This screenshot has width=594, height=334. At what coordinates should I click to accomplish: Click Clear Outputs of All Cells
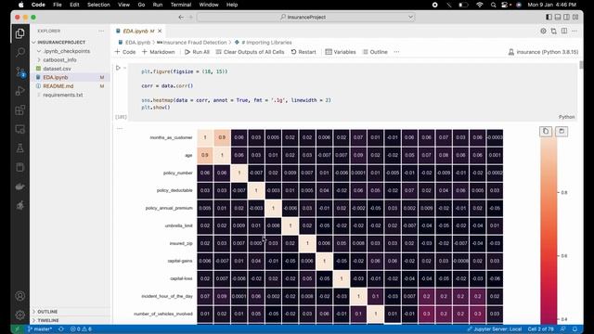click(x=250, y=52)
